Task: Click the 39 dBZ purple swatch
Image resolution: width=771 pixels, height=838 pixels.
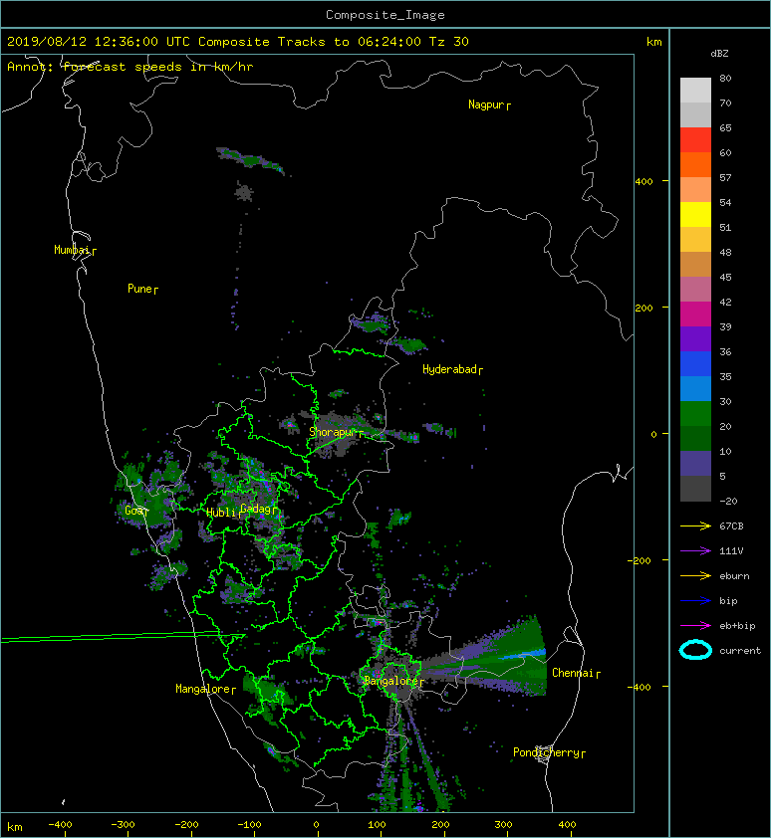Action: point(695,338)
